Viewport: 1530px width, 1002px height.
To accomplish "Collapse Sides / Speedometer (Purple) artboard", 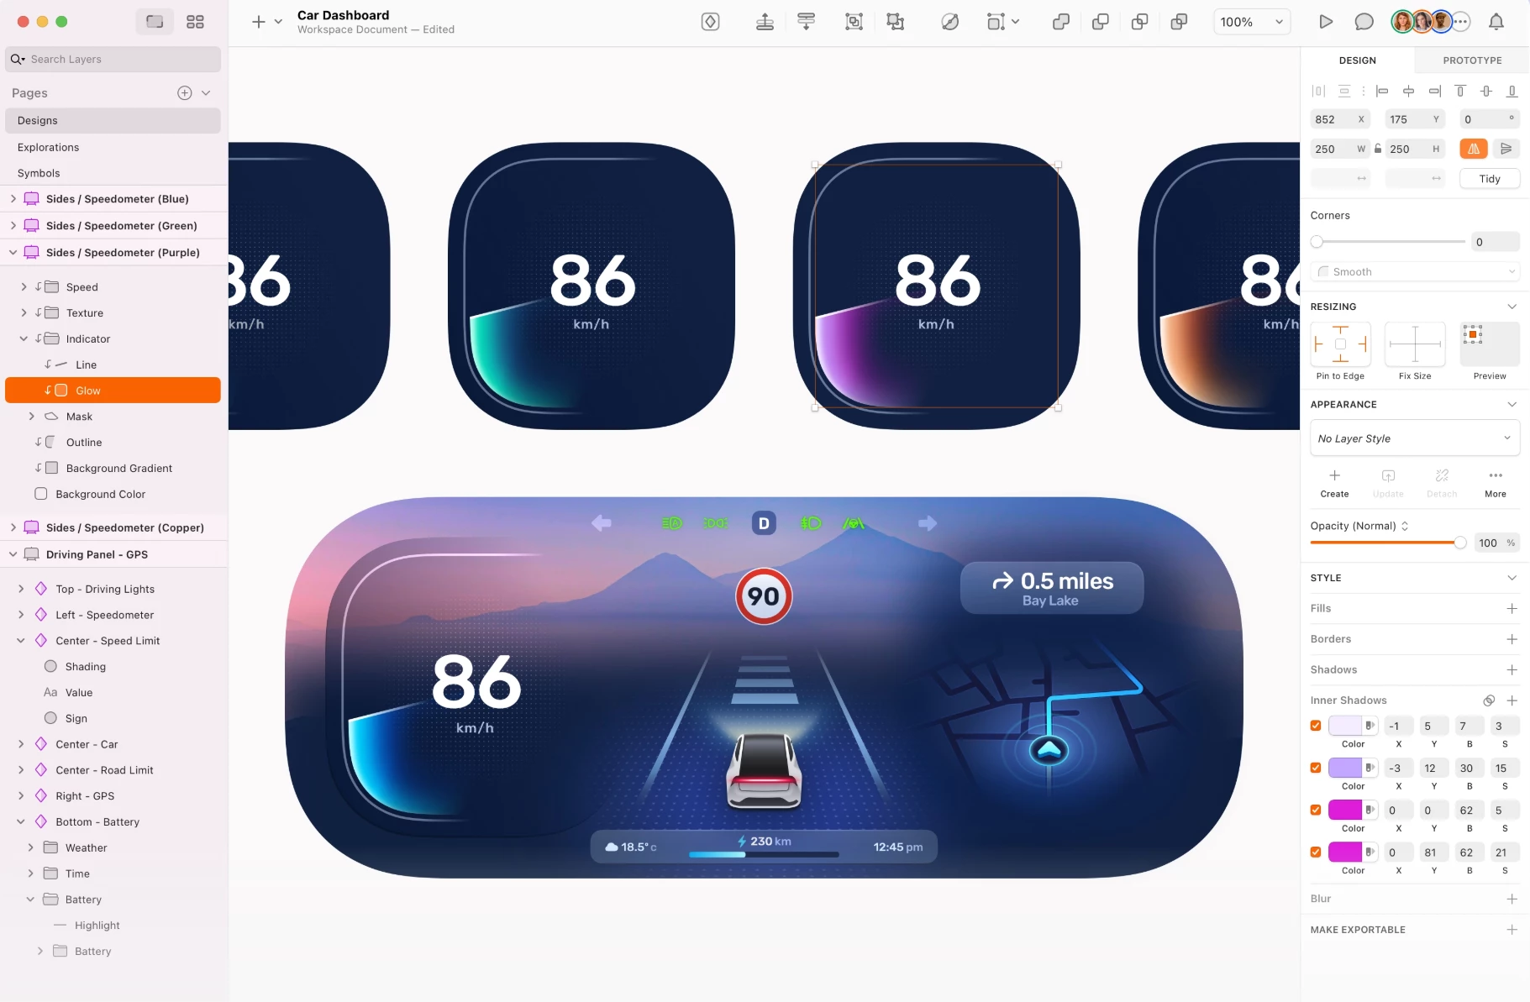I will tap(13, 253).
